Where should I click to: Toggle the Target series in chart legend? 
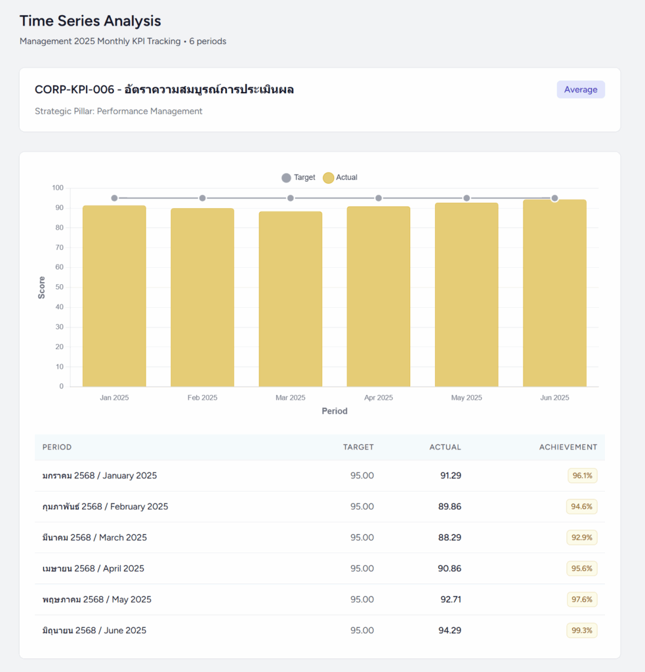pyautogui.click(x=298, y=178)
